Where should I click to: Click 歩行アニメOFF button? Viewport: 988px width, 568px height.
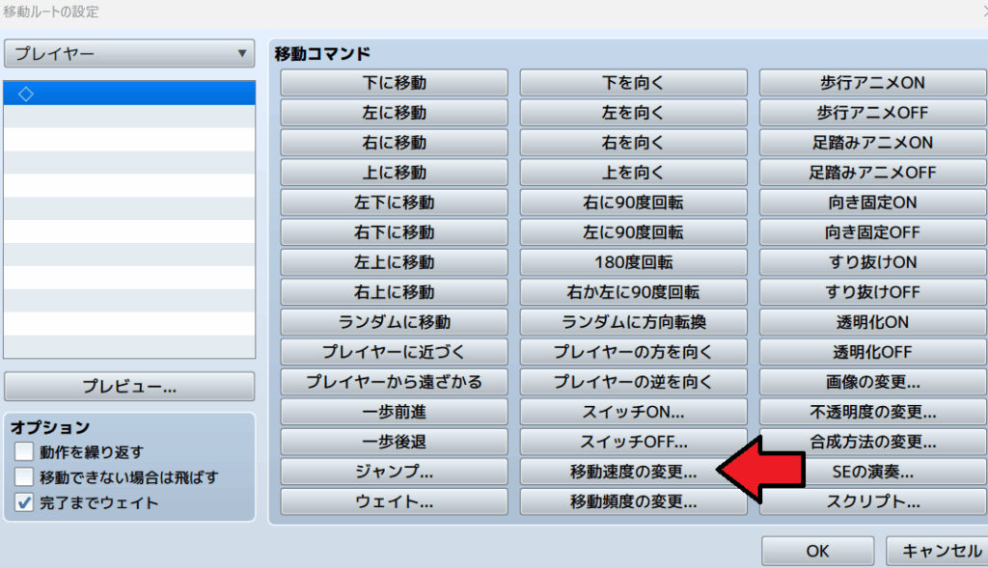point(873,113)
